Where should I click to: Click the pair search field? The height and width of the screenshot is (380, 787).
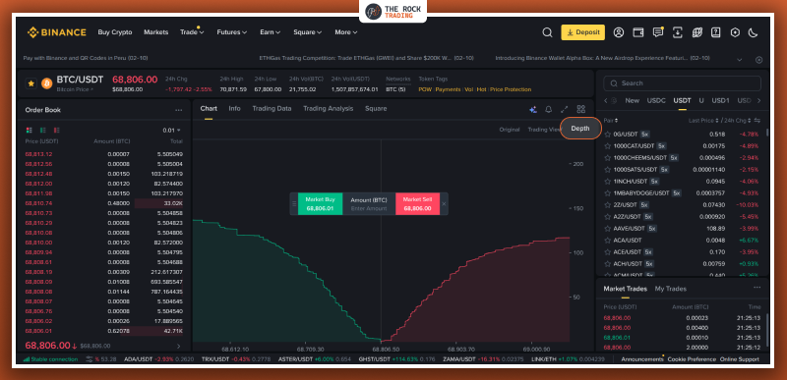pos(682,83)
